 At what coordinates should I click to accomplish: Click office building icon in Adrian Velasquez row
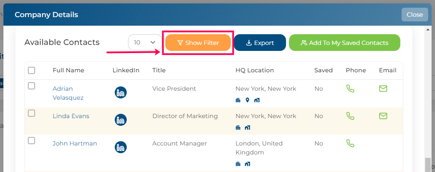tap(238, 100)
